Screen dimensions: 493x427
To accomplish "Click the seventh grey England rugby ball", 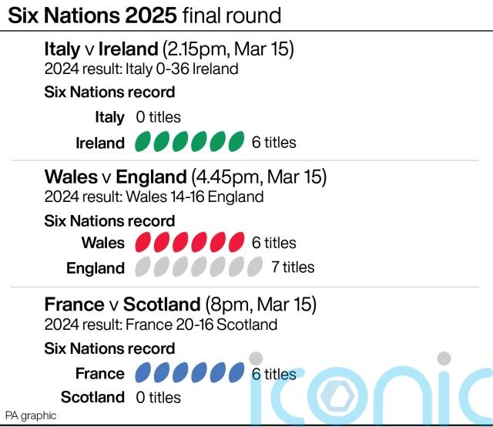I will pos(254,267).
